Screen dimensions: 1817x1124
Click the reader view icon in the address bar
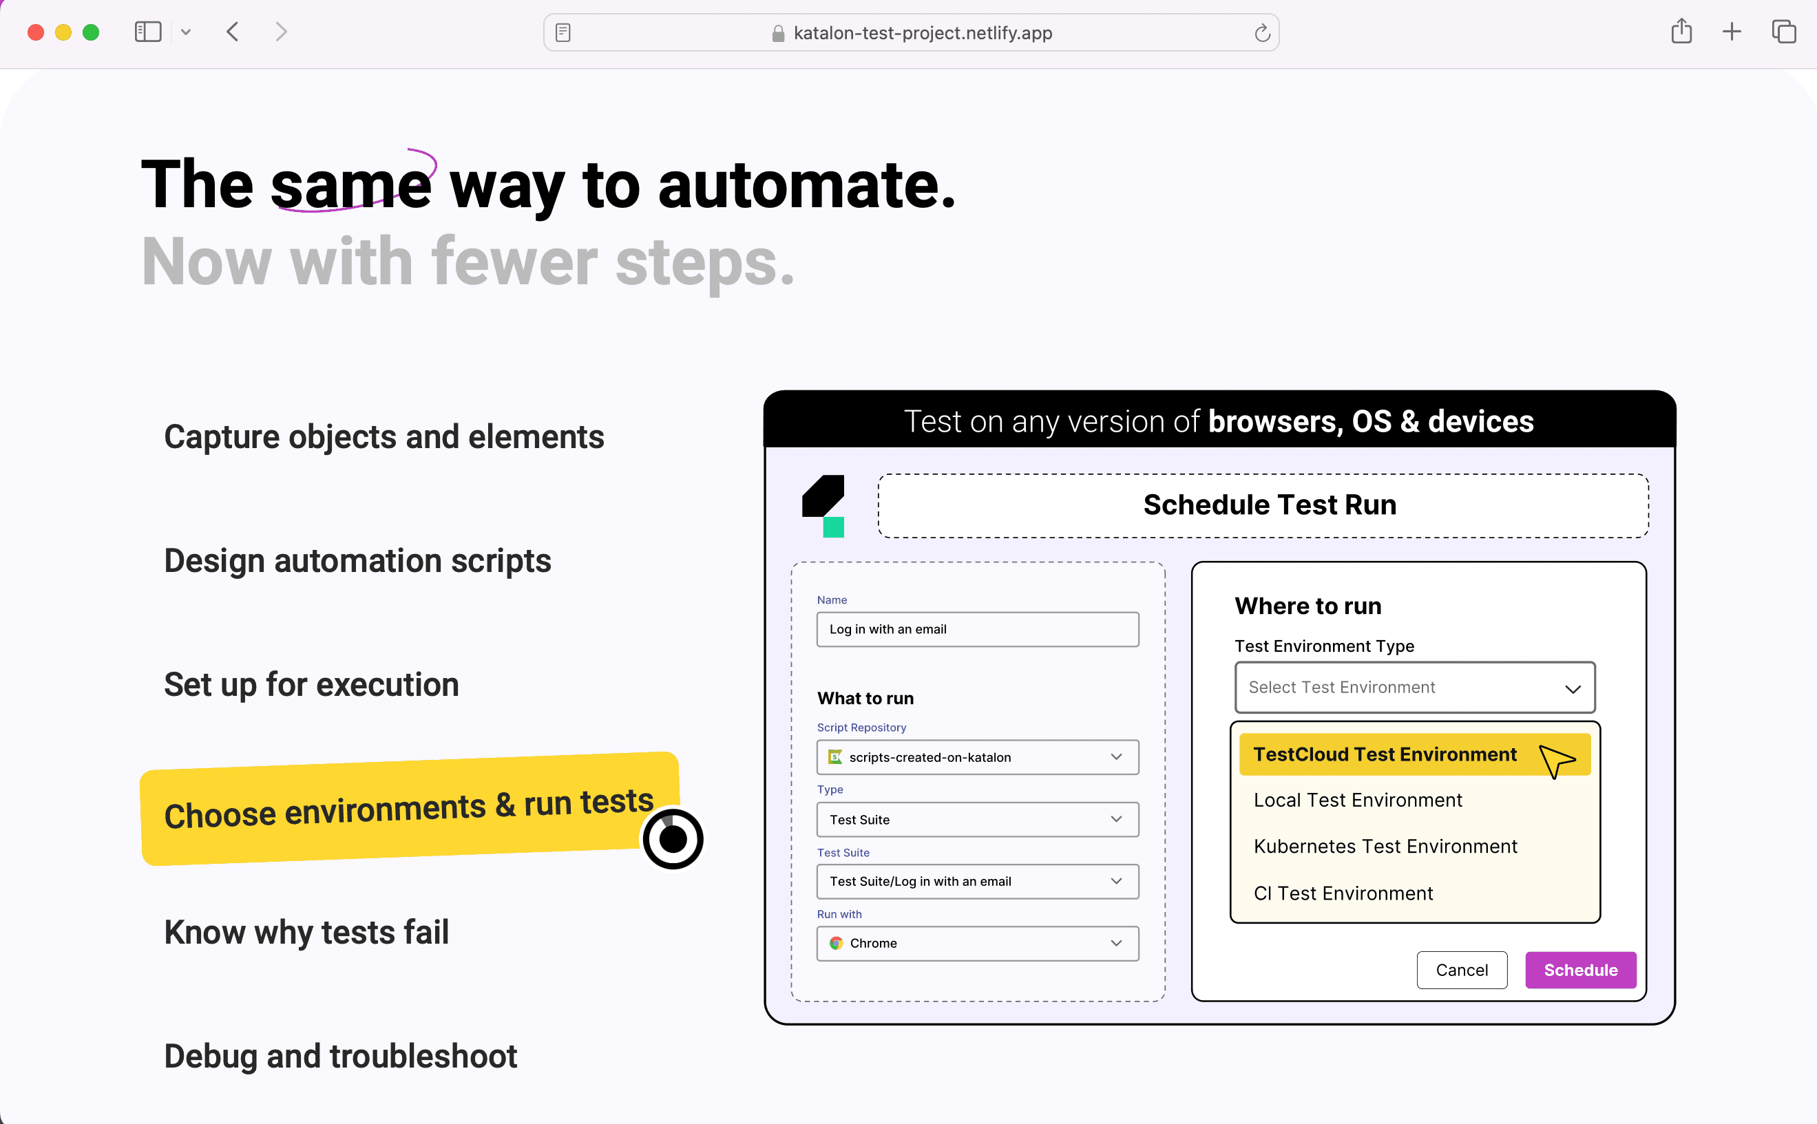(x=563, y=33)
